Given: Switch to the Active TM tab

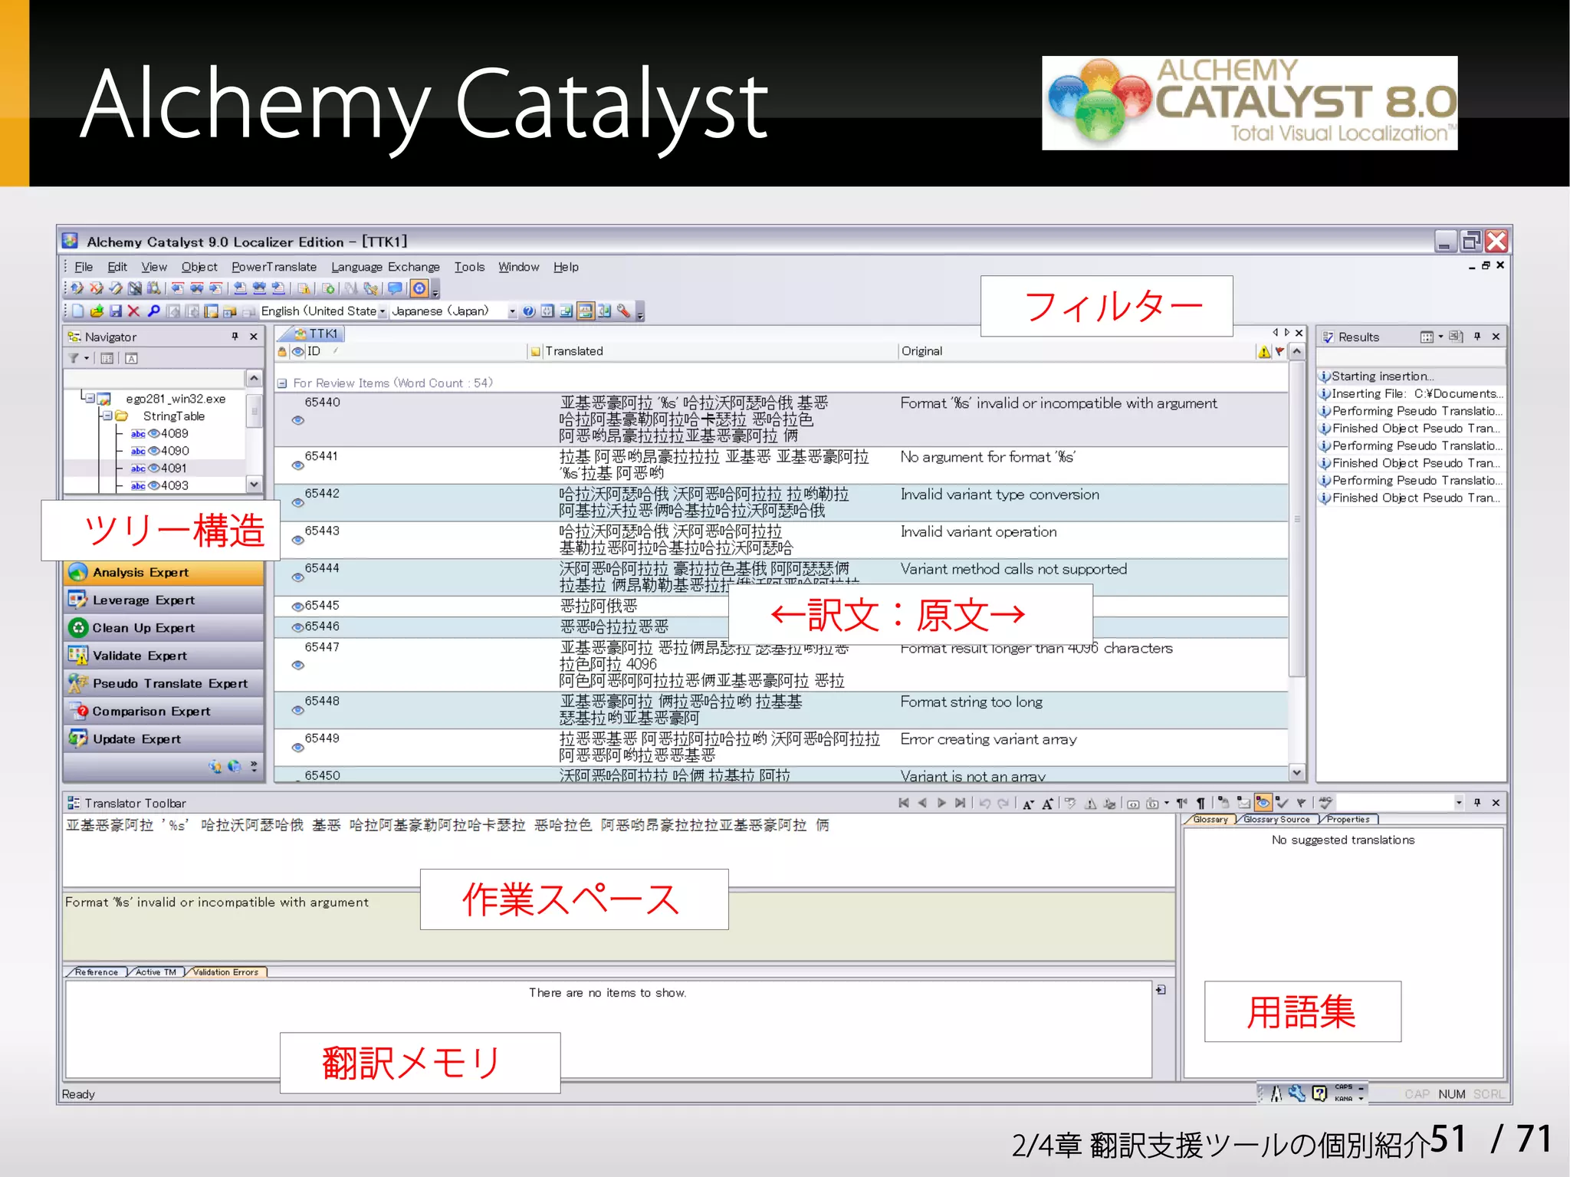Looking at the screenshot, I should point(156,972).
